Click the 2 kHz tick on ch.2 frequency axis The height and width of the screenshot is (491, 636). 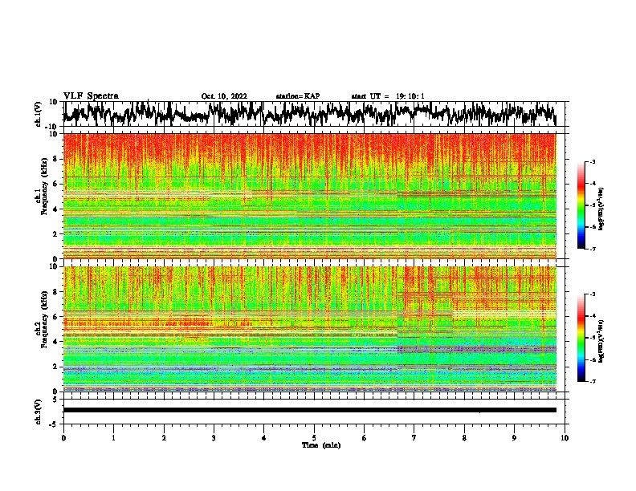[x=55, y=367]
